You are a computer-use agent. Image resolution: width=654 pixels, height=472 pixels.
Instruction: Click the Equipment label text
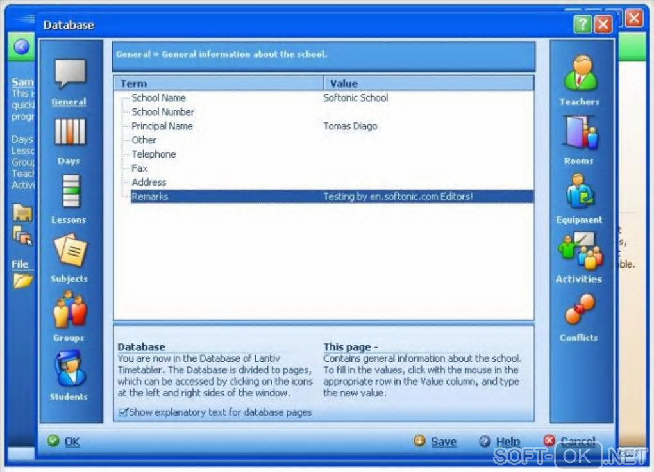click(579, 220)
